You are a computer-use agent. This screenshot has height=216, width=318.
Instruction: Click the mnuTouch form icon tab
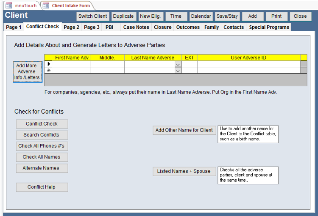tap(21, 5)
